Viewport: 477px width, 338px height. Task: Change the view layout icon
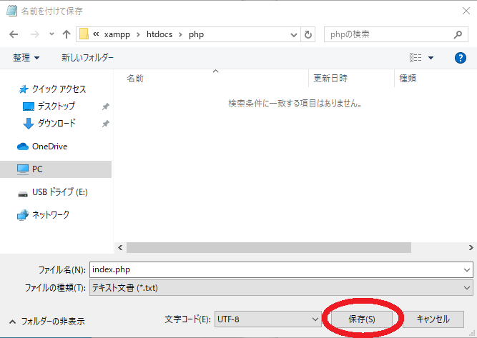415,57
